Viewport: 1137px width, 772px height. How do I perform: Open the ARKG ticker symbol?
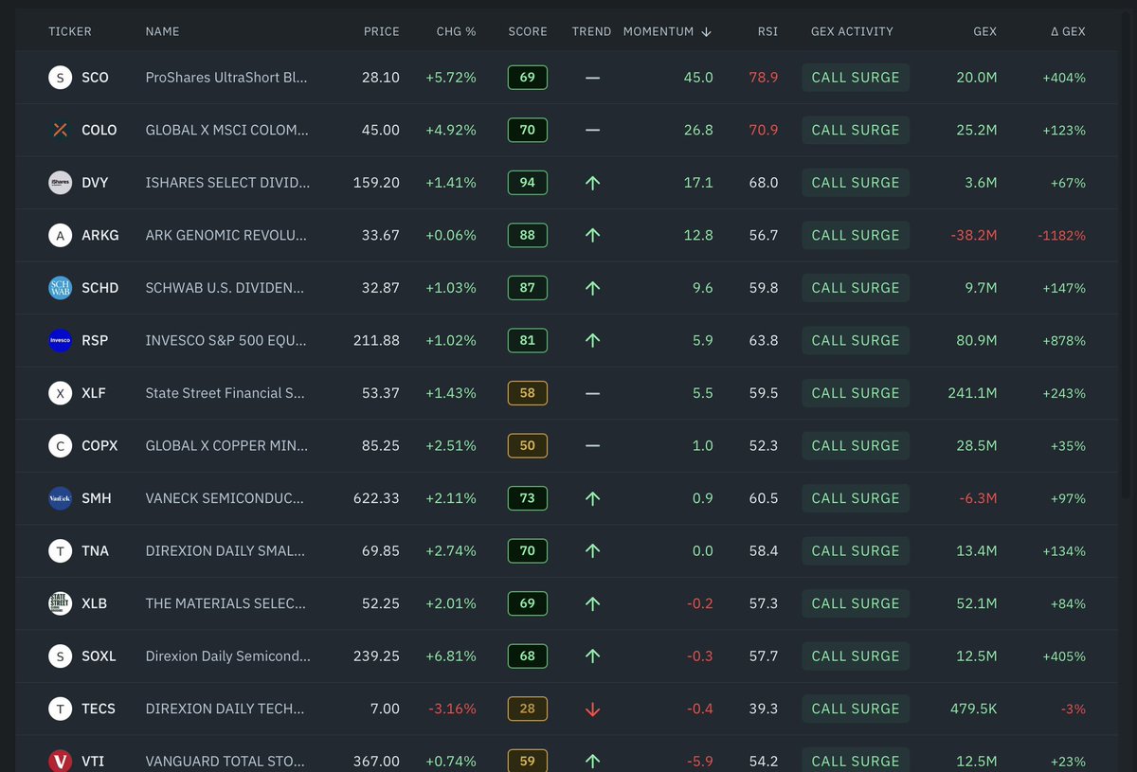point(100,235)
